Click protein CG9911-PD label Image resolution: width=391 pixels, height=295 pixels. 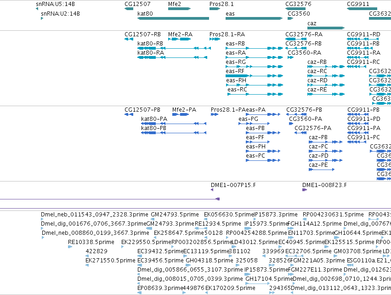click(x=364, y=119)
